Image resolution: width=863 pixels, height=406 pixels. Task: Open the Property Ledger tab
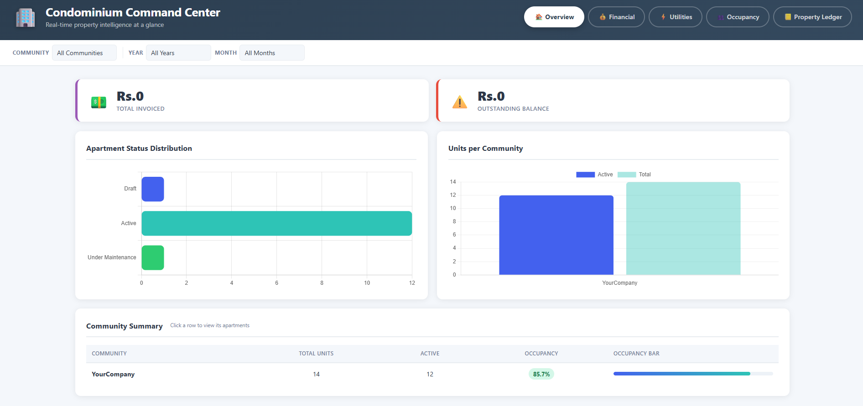coord(812,17)
